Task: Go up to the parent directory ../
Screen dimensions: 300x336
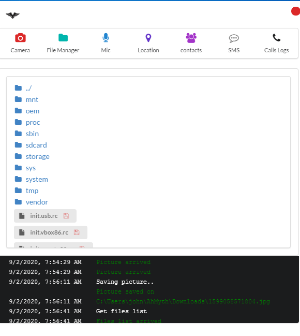Action: pos(28,88)
